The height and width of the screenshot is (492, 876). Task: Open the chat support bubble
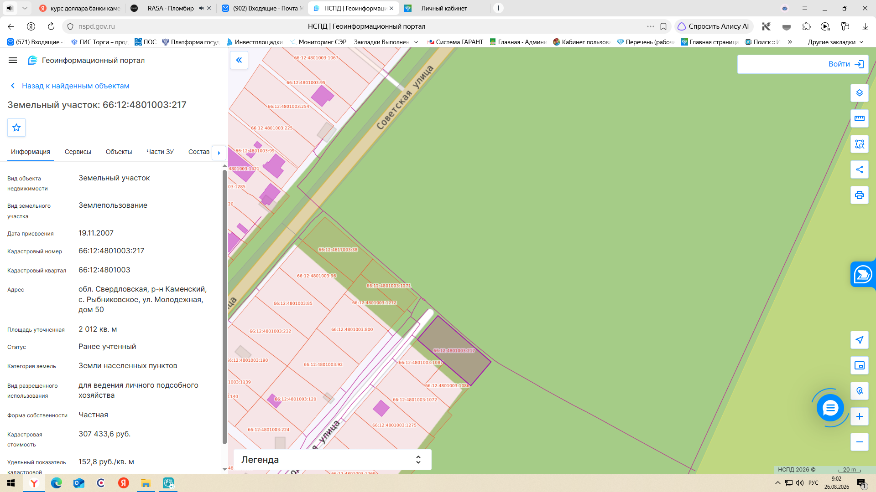(830, 408)
